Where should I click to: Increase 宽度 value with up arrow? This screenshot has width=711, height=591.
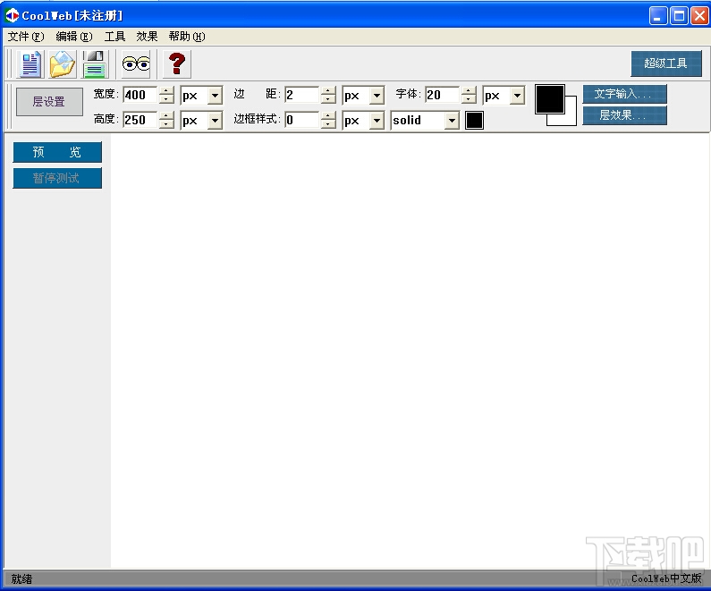tap(166, 90)
